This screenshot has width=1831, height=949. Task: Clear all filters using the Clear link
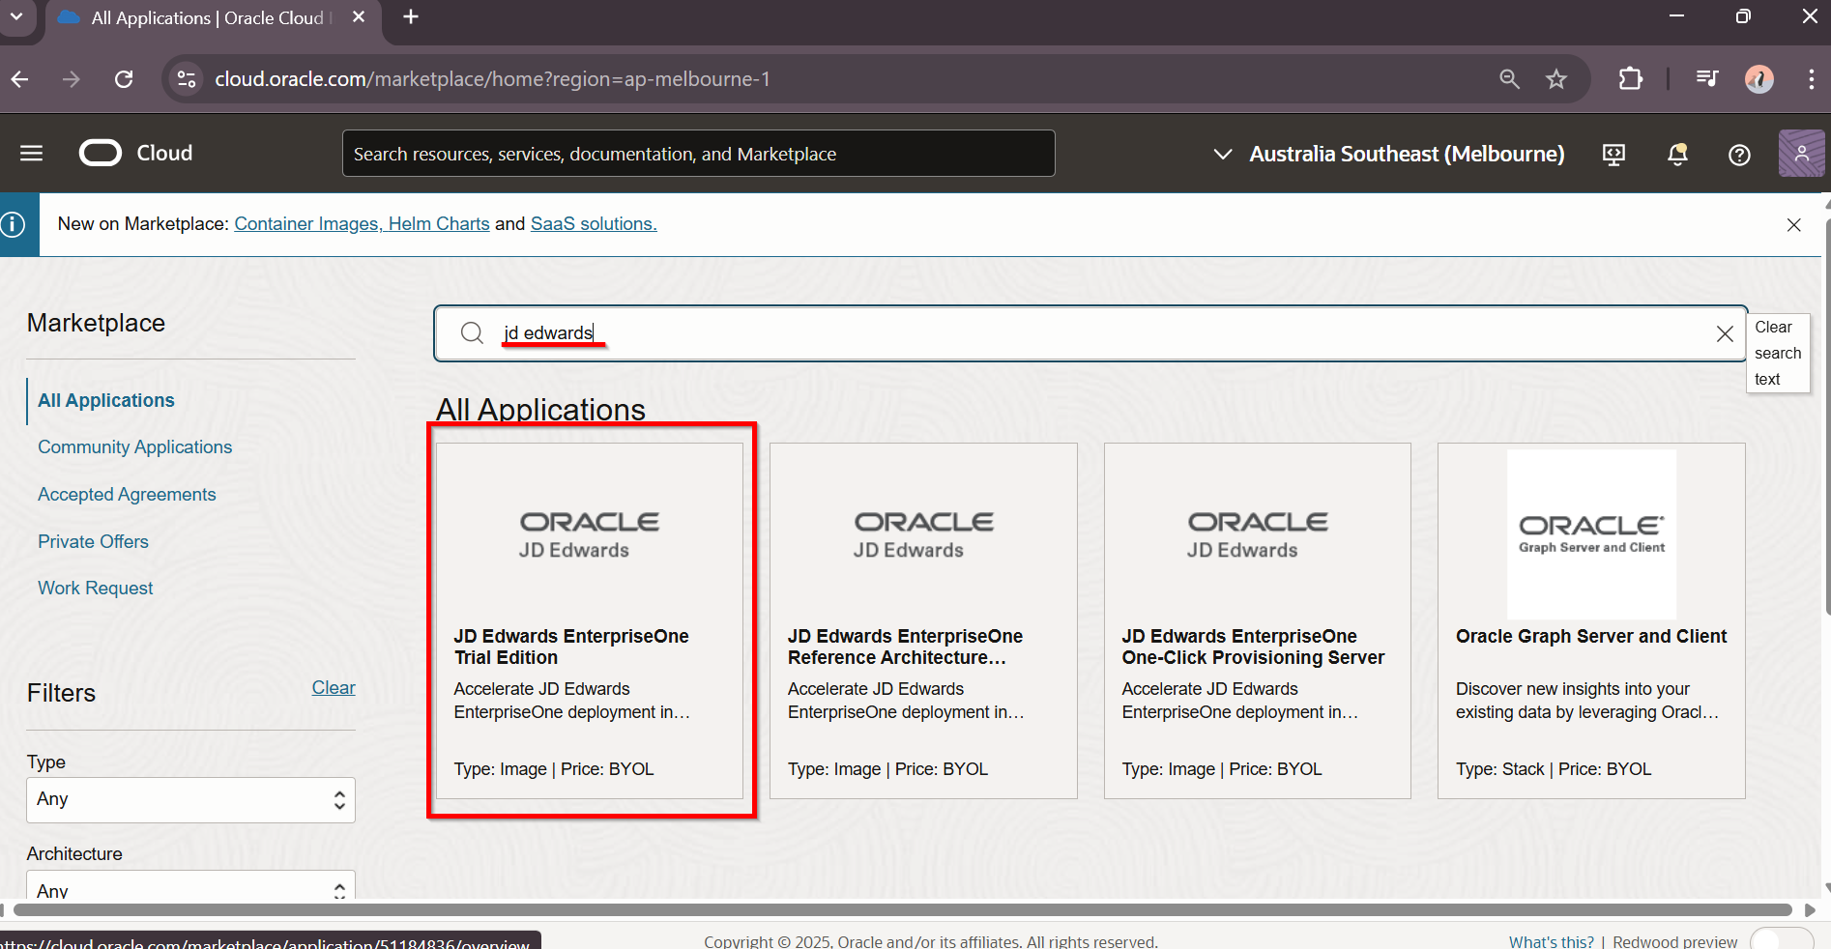[x=333, y=687]
